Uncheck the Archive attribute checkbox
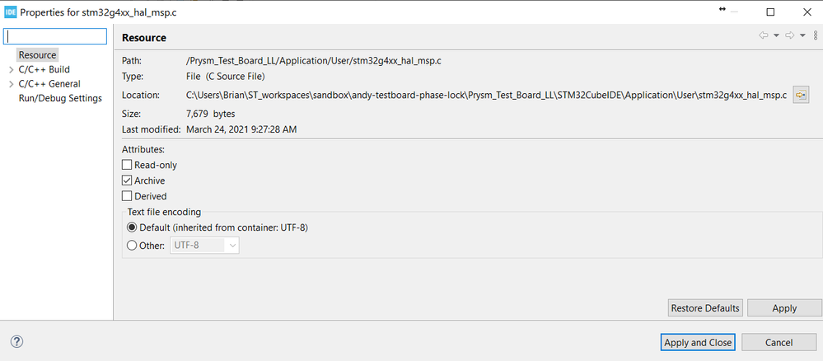Image resolution: width=823 pixels, height=361 pixels. pyautogui.click(x=127, y=180)
